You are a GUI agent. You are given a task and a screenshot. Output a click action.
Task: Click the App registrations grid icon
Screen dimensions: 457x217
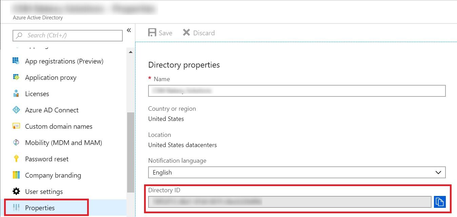16,61
